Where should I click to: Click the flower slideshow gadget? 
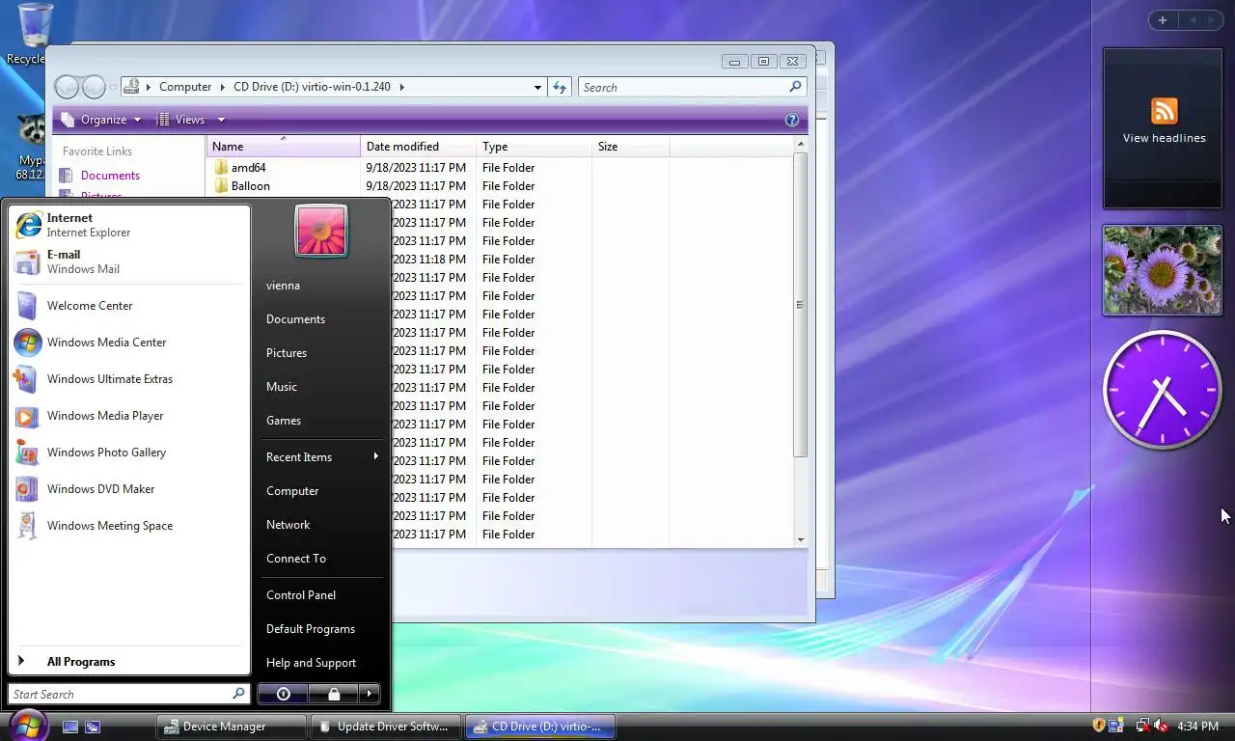click(x=1163, y=270)
